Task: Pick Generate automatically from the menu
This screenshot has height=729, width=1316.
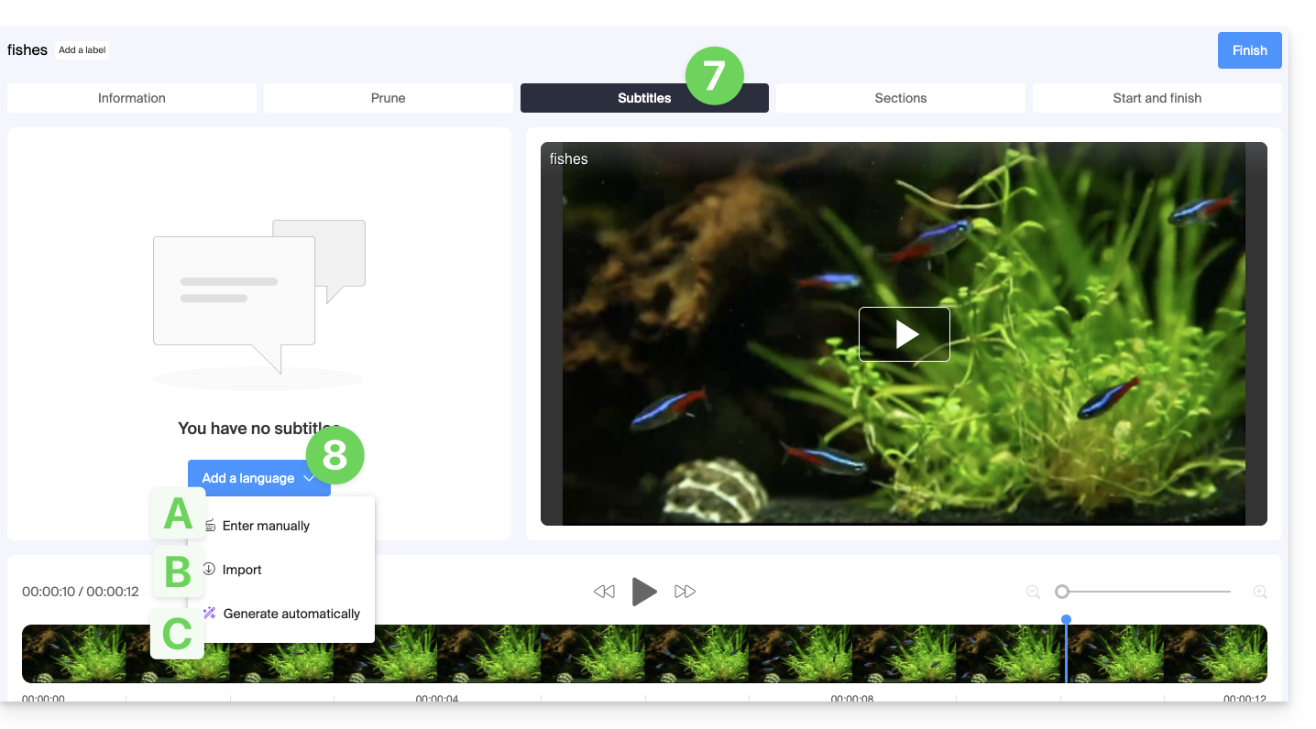Action: (291, 614)
